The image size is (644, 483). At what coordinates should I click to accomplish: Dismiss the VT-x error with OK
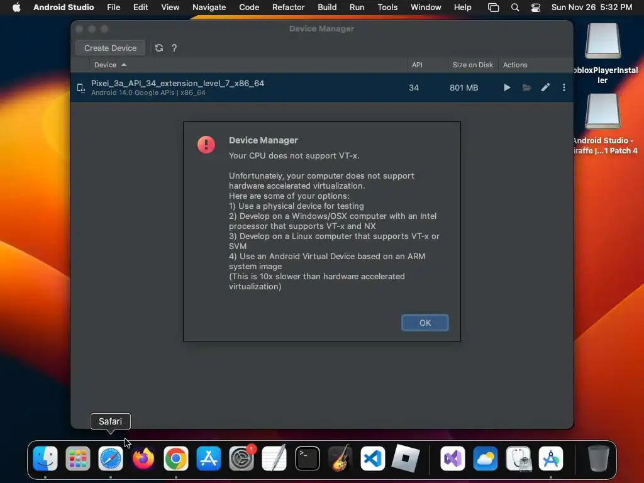(425, 323)
